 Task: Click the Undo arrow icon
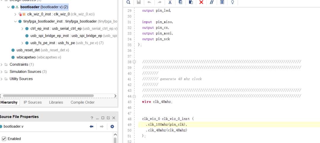coord(149,2)
